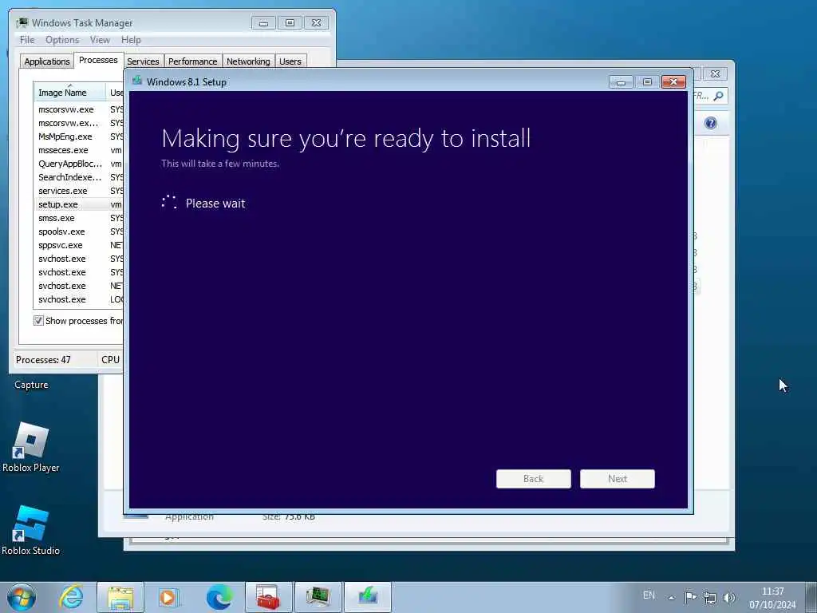Select the services.exe process row
817x613 pixels.
point(78,191)
